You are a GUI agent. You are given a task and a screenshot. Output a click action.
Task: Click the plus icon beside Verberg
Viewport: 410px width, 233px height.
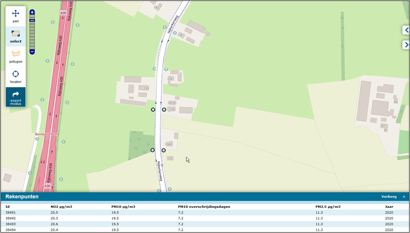[404, 197]
